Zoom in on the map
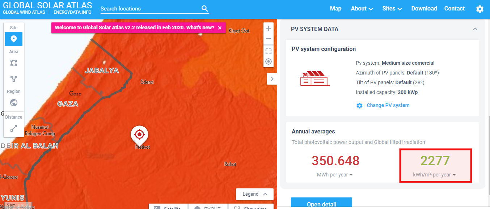This screenshot has height=209, width=490. (269, 28)
